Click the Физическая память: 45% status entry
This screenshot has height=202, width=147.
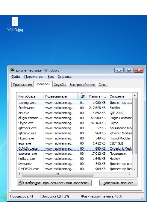point(101,196)
